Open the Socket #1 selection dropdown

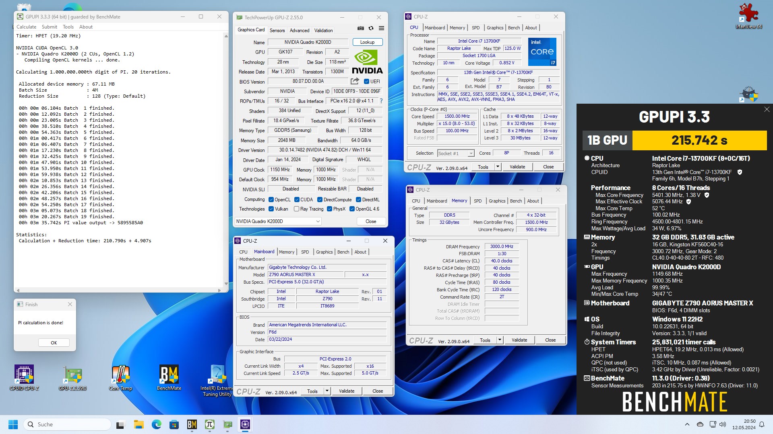point(456,153)
